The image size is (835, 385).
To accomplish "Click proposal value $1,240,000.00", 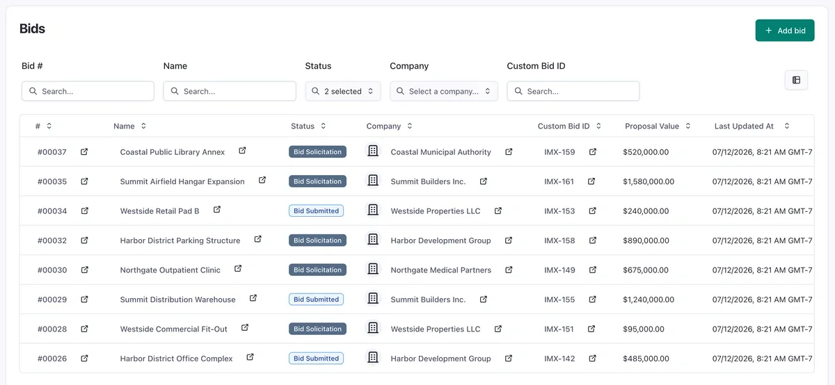I will coord(649,300).
